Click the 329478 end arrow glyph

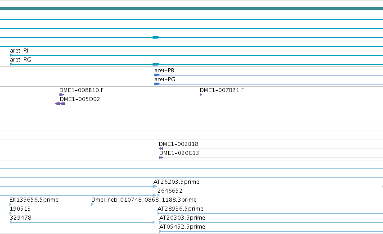153,222
